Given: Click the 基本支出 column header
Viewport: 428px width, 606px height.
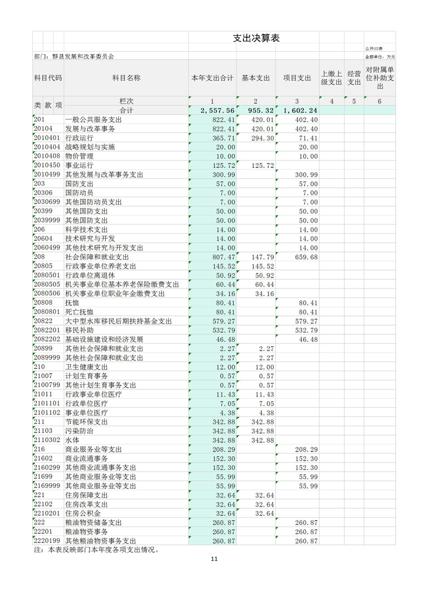Looking at the screenshot, I should 255,78.
